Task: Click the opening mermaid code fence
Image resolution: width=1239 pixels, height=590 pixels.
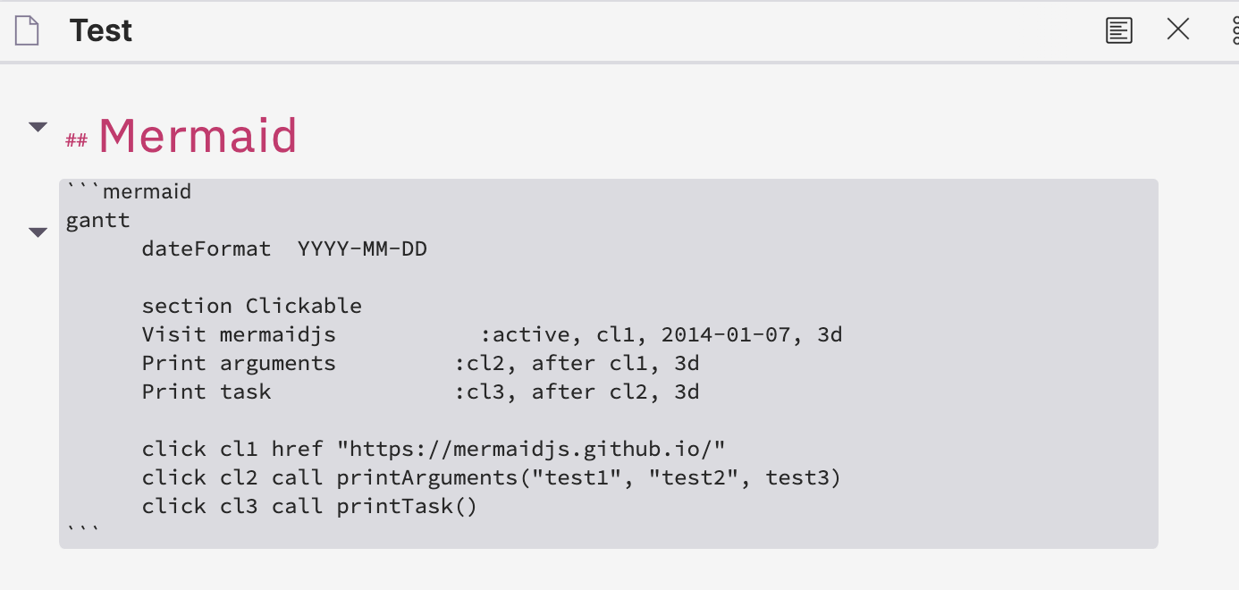Action: (x=128, y=190)
